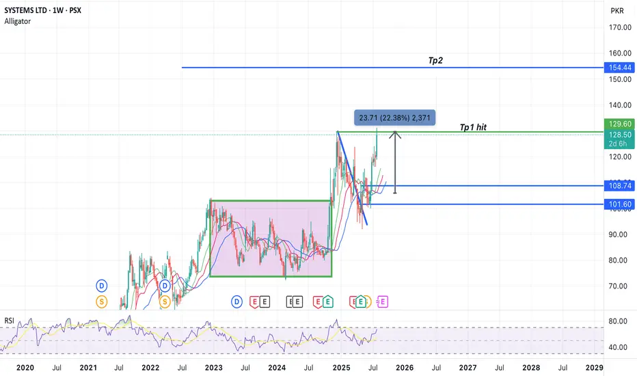Click the green 129.60 price label

click(x=619, y=124)
